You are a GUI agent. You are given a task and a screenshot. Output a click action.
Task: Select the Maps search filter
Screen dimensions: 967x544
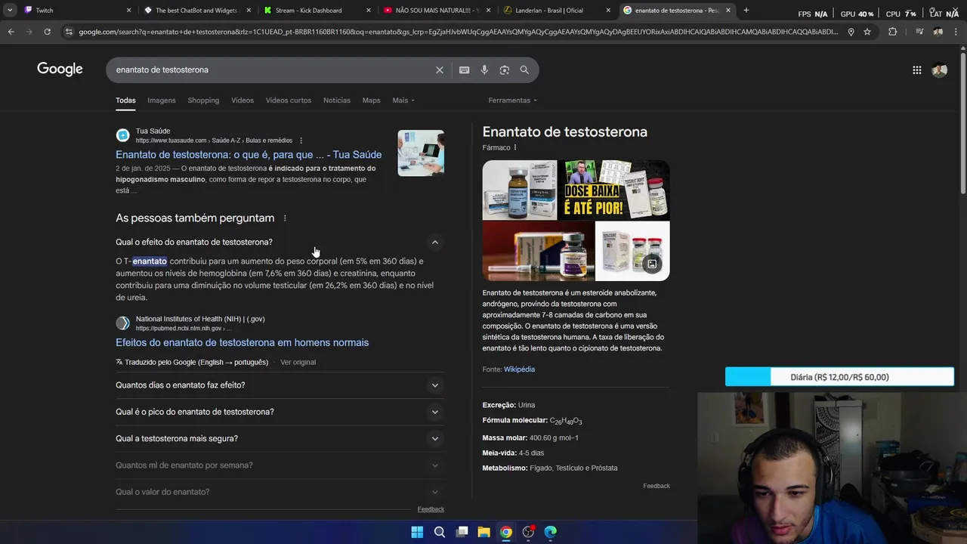click(x=371, y=100)
